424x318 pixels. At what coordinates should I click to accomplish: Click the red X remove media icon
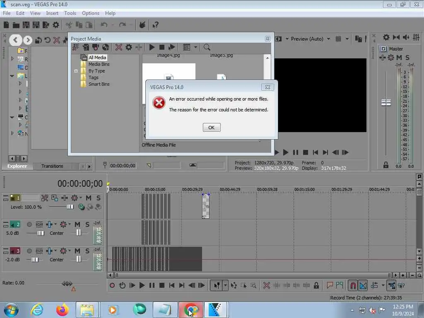point(118,47)
